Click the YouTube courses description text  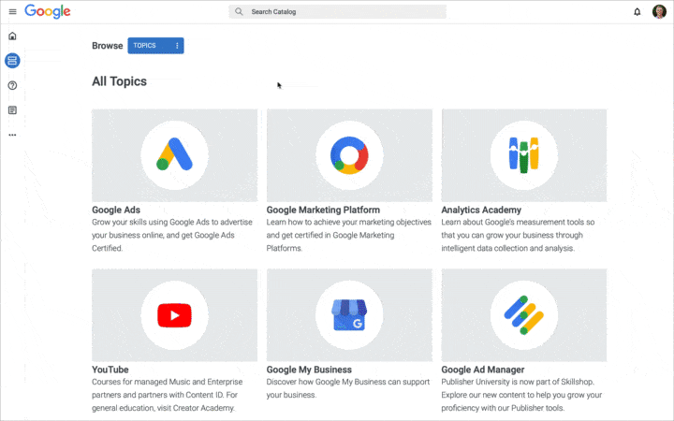click(168, 395)
